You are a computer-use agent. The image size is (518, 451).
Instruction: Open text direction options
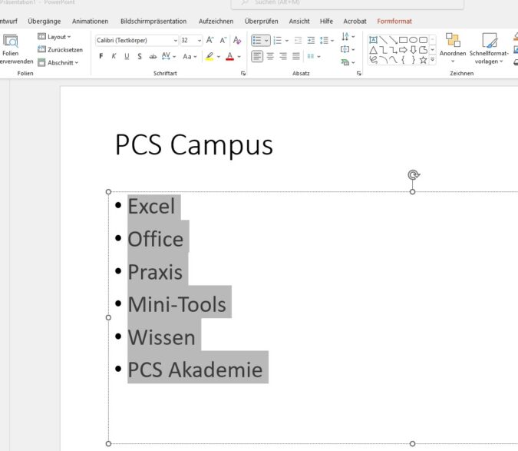348,36
